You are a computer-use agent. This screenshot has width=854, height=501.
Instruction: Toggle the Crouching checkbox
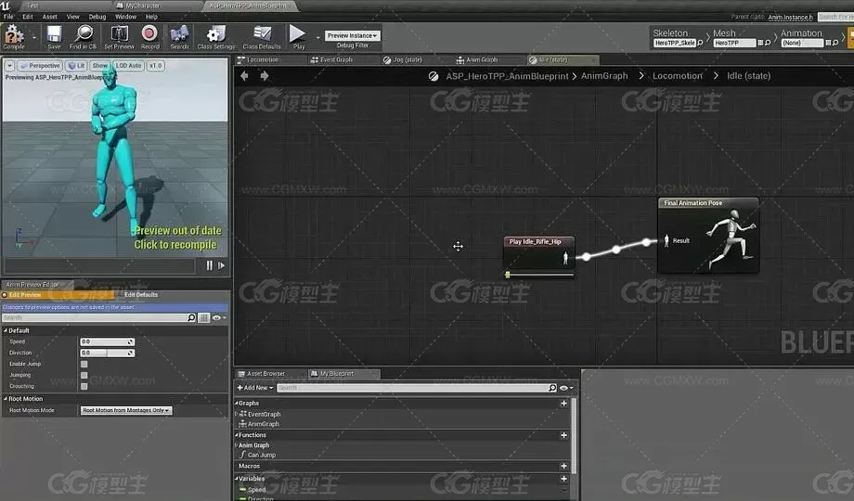click(84, 387)
